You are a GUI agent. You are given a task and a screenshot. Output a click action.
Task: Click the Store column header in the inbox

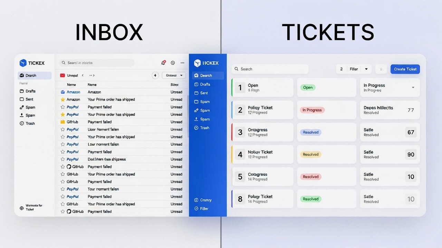click(x=175, y=84)
